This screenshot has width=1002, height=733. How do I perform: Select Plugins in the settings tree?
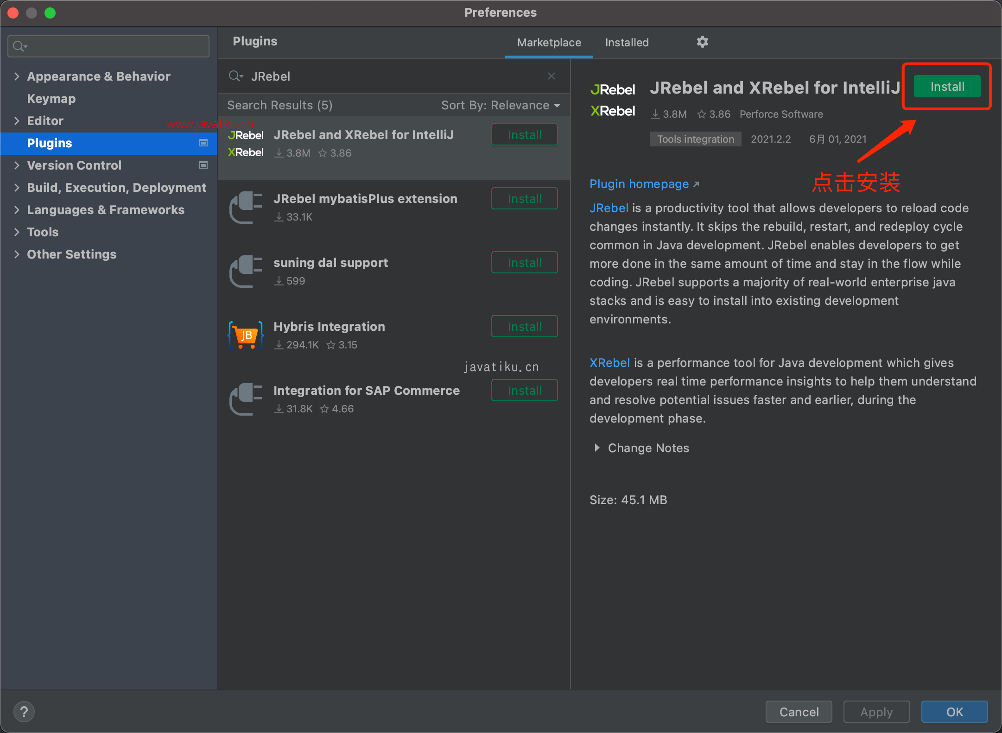click(108, 143)
